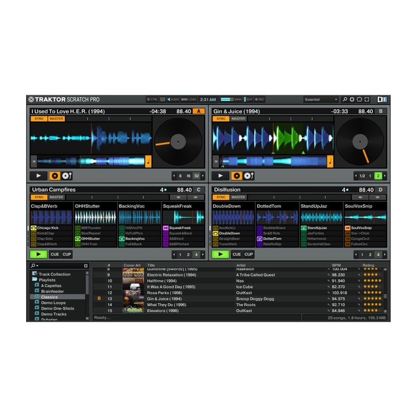
Task: Toggle SYNC on Deck D Disillusion
Action: click(221, 197)
